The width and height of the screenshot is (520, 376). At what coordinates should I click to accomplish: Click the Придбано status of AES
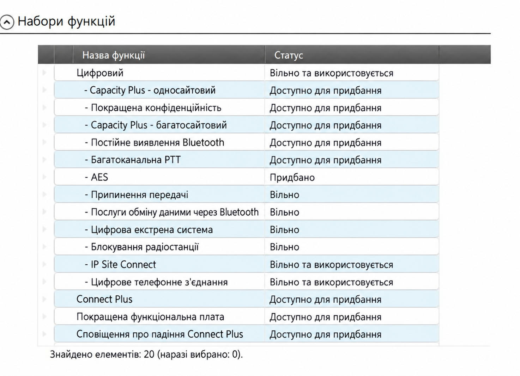(292, 177)
